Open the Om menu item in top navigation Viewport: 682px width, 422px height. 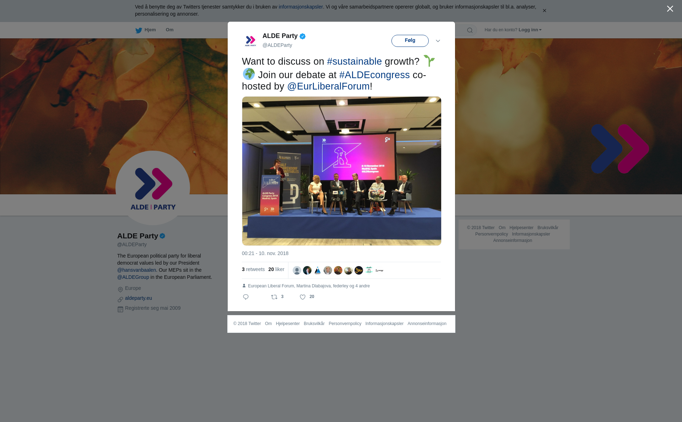pyautogui.click(x=169, y=30)
